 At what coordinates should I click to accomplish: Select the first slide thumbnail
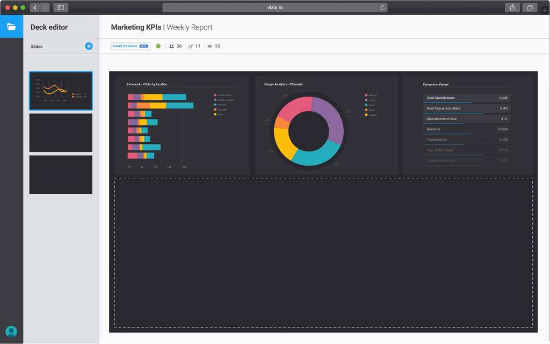(x=61, y=91)
